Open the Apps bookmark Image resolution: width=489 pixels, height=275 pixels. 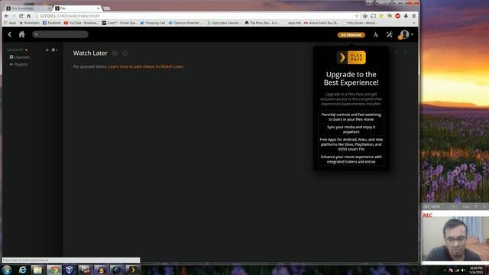[x=10, y=23]
